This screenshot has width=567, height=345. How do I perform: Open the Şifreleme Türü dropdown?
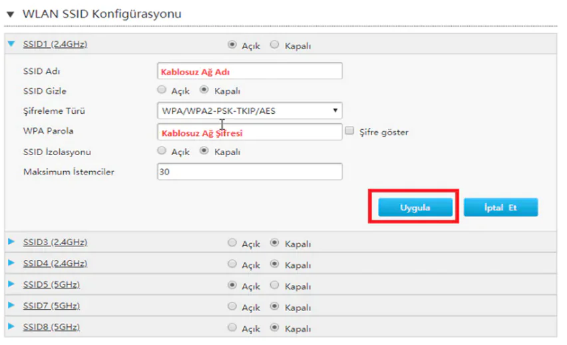(x=250, y=111)
